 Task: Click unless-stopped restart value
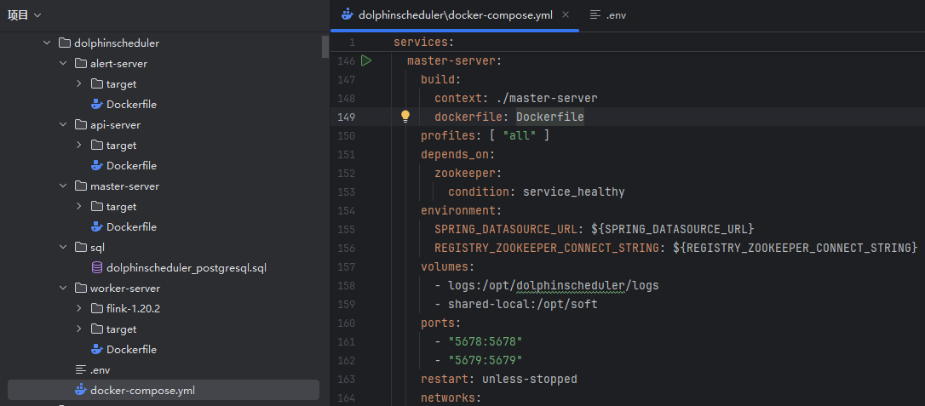point(529,379)
